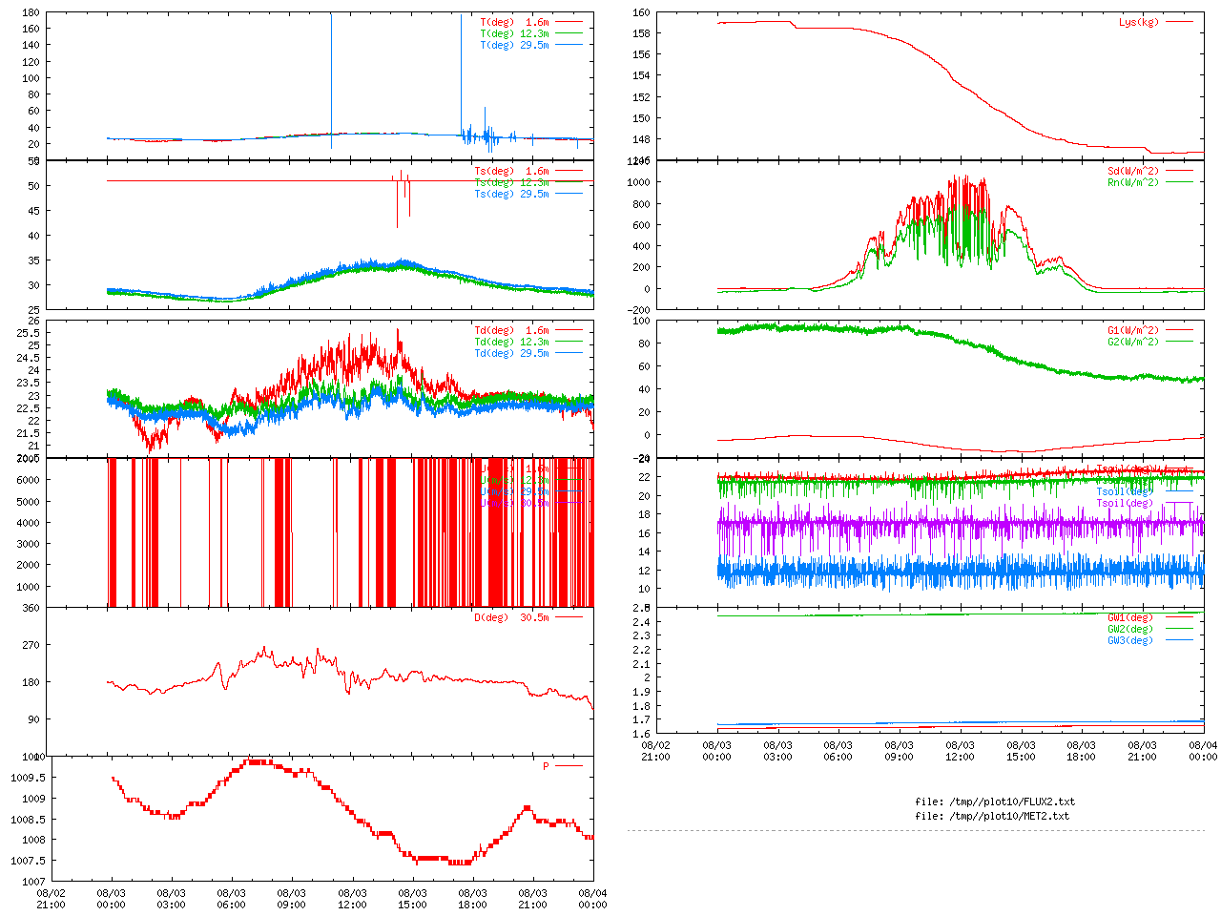Image resolution: width=1221 pixels, height=916 pixels.
Task: Click the '148' tick on the Lys(kg) axis
Action: click(x=641, y=140)
